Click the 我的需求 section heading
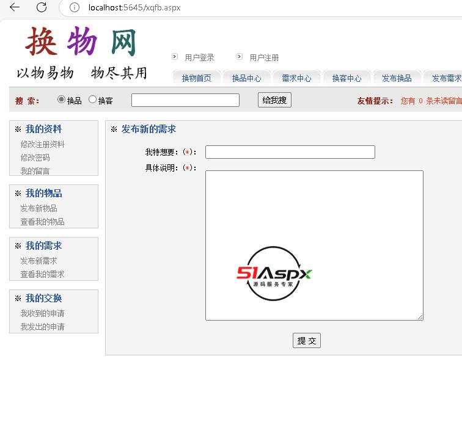 43,245
